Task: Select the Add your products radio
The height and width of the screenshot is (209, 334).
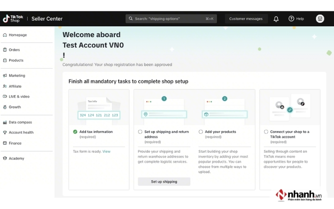Action: coord(201,132)
